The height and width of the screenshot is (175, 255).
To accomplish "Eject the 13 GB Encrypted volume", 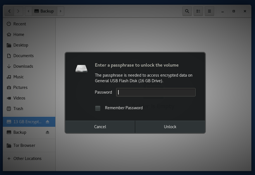I will 47,122.
